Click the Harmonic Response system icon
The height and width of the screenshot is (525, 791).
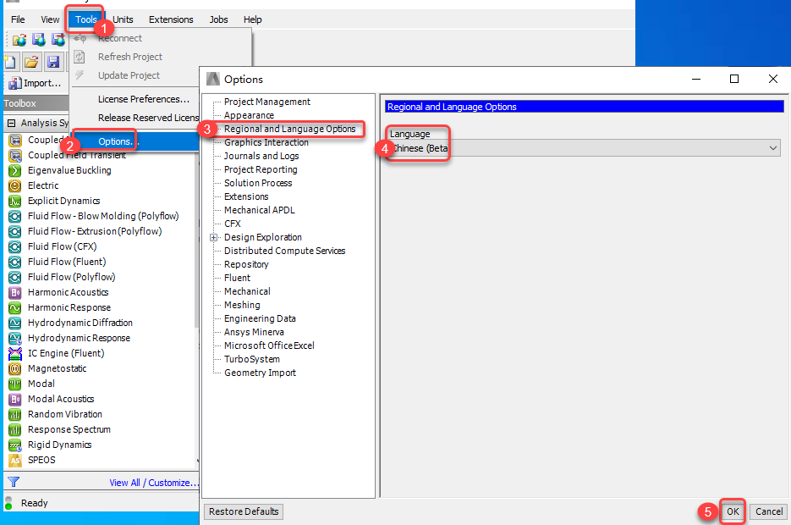15,307
